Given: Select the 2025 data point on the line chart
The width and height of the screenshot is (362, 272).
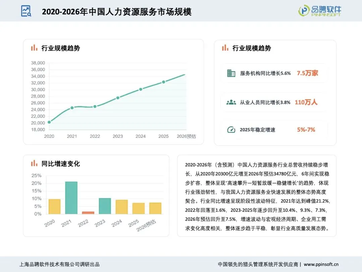Looking at the screenshot, I should coord(164,82).
